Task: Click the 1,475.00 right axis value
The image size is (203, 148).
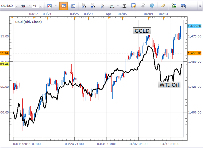Action: (x=195, y=36)
